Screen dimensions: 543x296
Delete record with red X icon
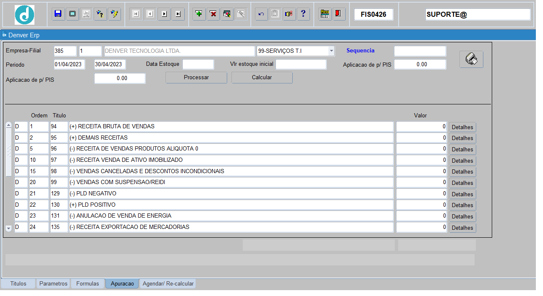click(213, 14)
